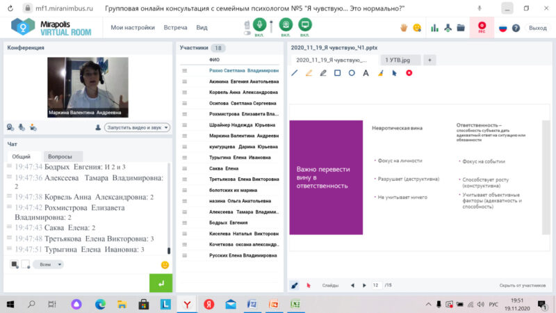Screen dimensions: 556x313
Task: Select the text A tool
Action: click(x=366, y=73)
